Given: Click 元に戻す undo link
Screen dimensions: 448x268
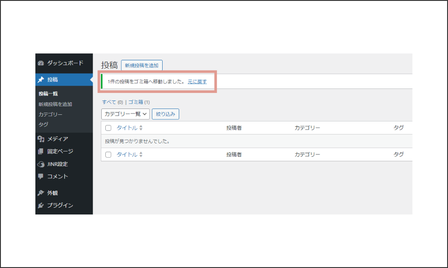Looking at the screenshot, I should 197,81.
